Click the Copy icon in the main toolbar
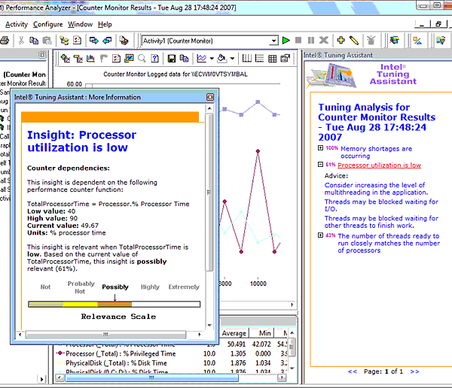 coord(34,41)
